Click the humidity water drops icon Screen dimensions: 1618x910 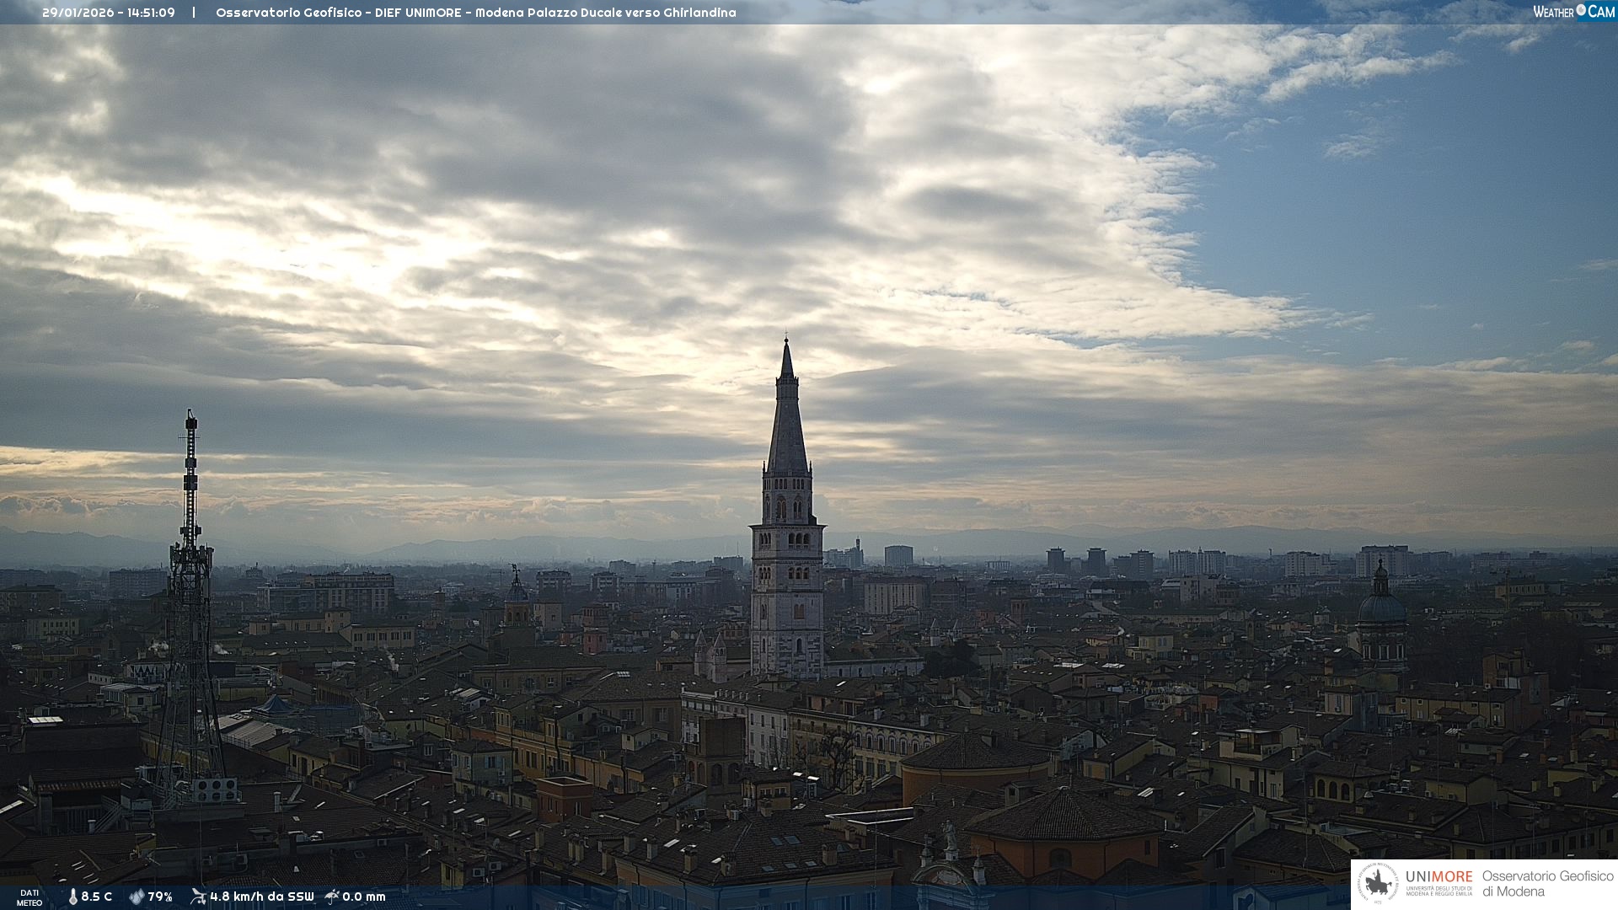(137, 897)
